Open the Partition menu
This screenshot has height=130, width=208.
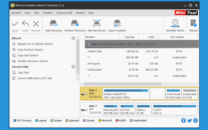(x=48, y=13)
